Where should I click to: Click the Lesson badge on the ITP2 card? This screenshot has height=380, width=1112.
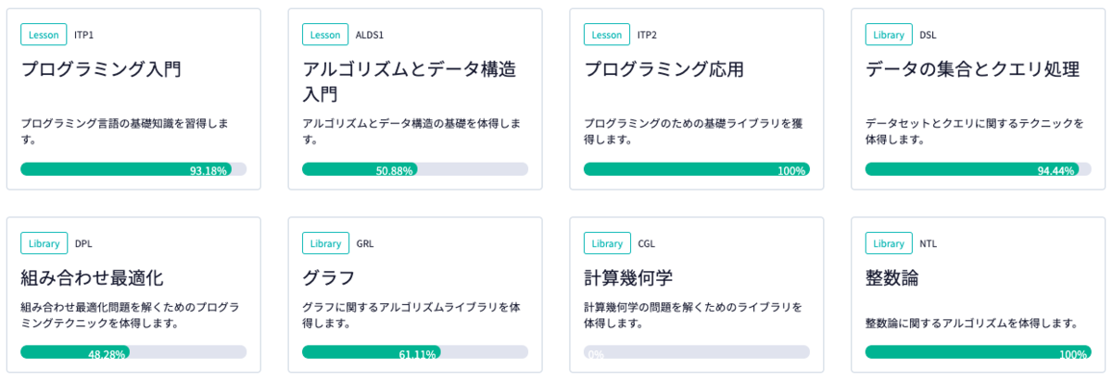(607, 35)
